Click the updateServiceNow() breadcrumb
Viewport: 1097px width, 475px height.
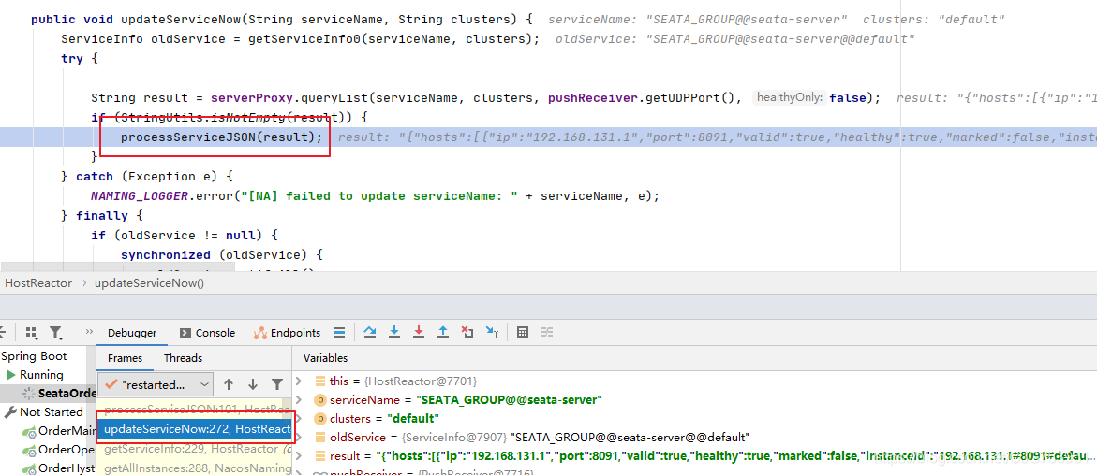coord(149,283)
